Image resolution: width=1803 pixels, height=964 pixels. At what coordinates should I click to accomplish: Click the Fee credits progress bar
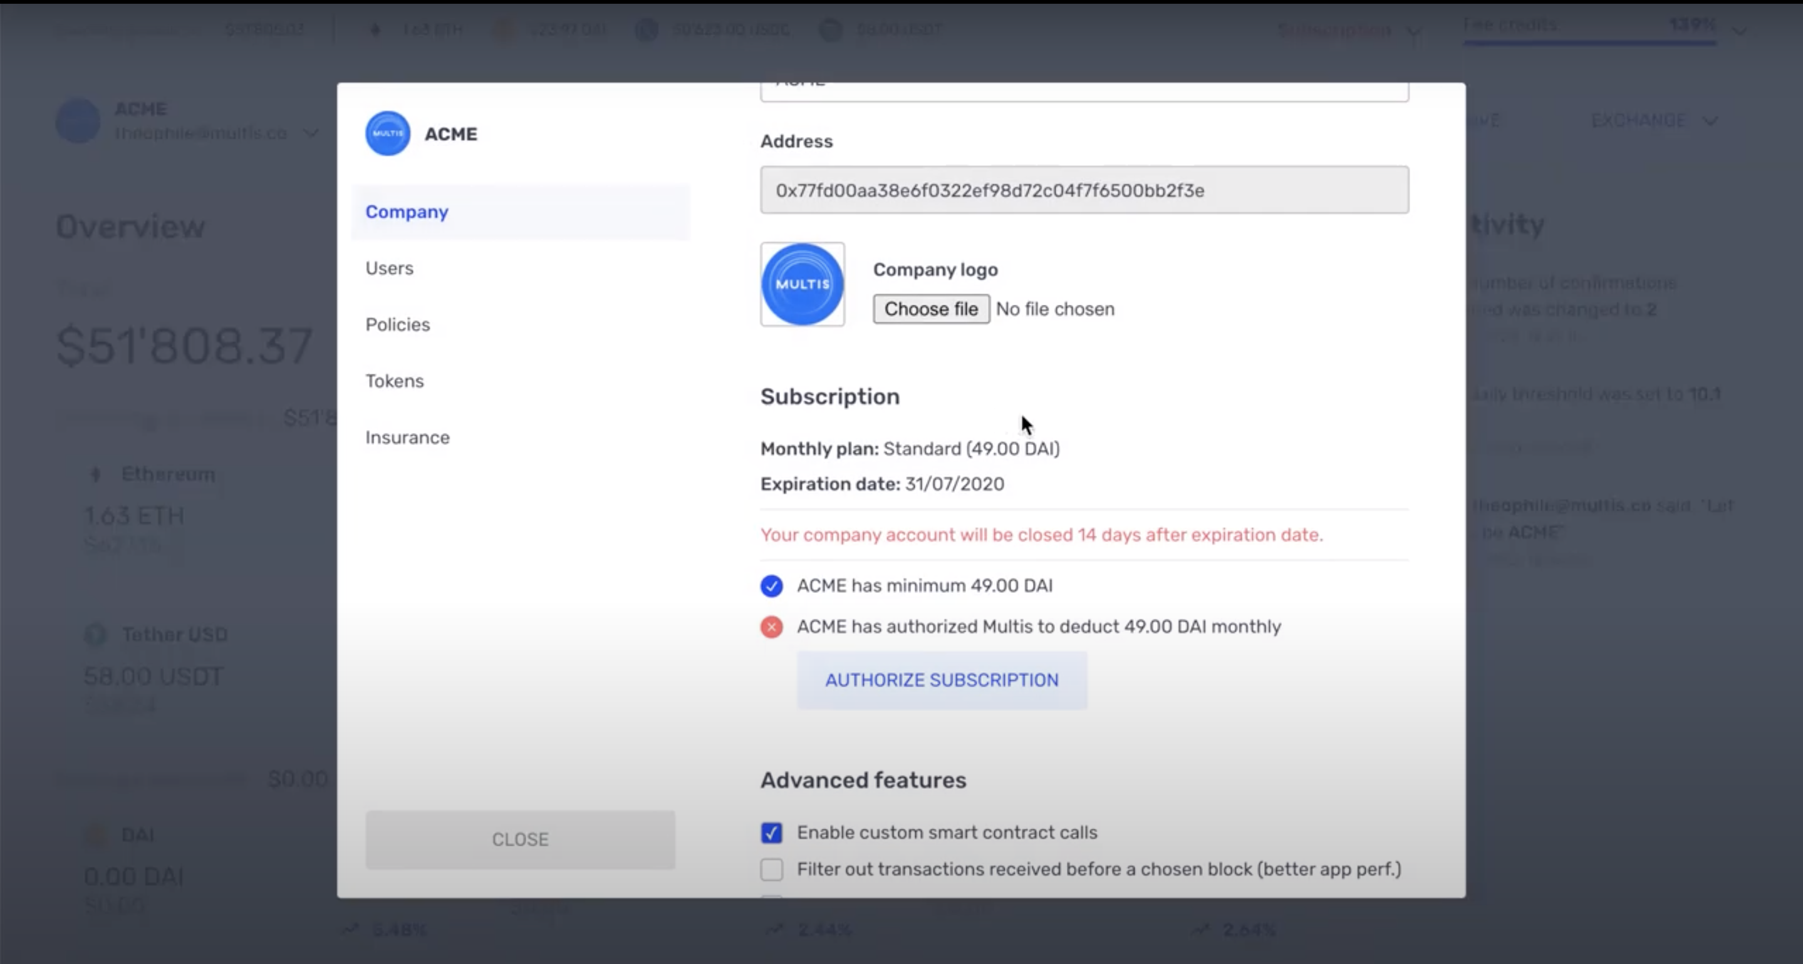[x=1589, y=43]
